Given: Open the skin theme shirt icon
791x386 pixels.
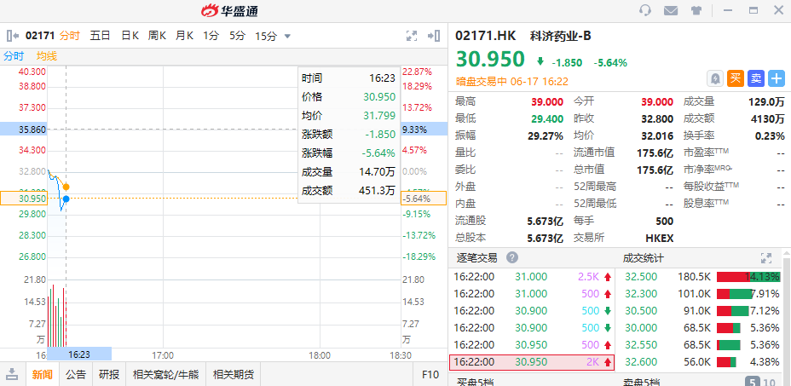Looking at the screenshot, I should [x=696, y=10].
